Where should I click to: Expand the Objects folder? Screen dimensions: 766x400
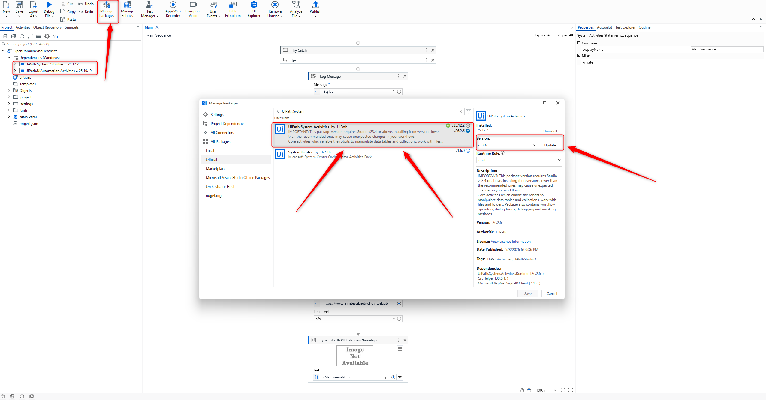pyautogui.click(x=9, y=91)
